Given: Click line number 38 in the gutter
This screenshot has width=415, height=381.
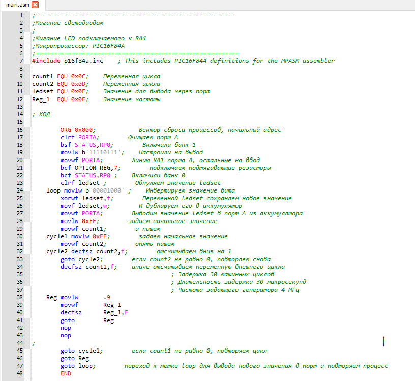Looking at the screenshot, I should [20, 297].
